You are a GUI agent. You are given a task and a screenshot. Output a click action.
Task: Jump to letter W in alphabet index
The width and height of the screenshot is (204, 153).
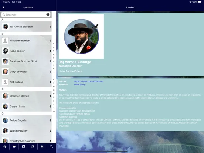54,112
